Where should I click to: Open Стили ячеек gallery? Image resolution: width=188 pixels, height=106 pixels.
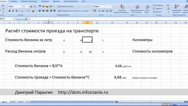coord(147,9)
